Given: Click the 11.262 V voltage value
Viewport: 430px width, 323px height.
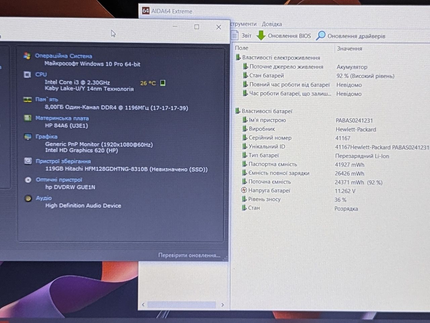Looking at the screenshot, I should 345,191.
